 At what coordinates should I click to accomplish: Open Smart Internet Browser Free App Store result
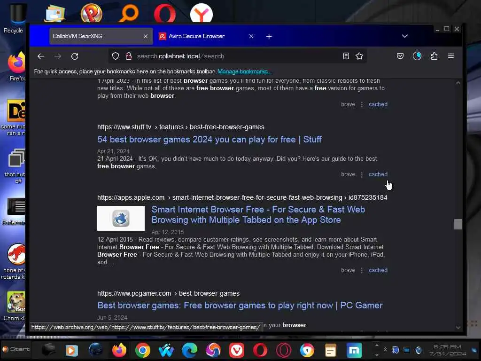(258, 214)
